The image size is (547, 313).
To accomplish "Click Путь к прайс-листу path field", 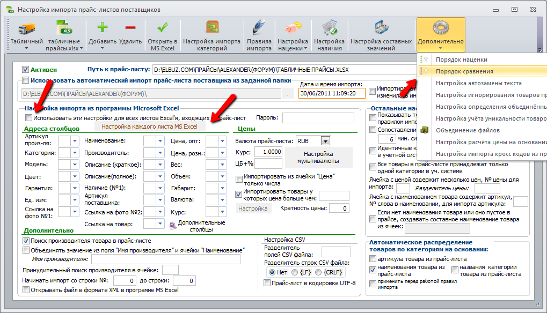I will [285, 70].
